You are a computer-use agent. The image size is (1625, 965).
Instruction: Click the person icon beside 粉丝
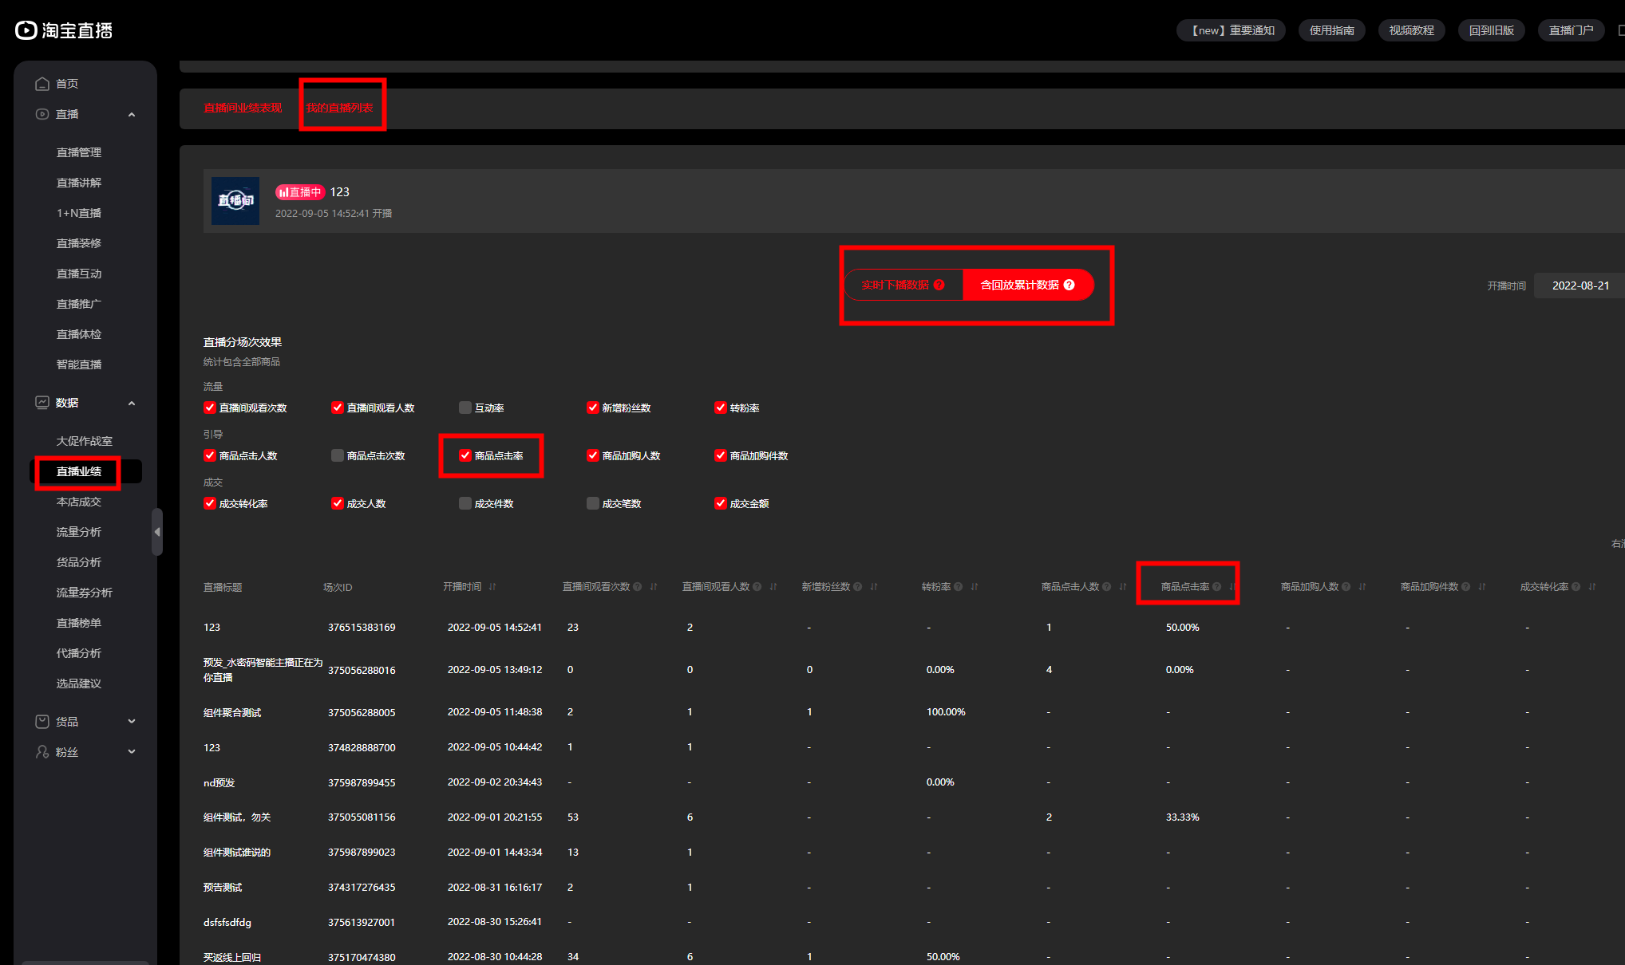click(x=42, y=752)
